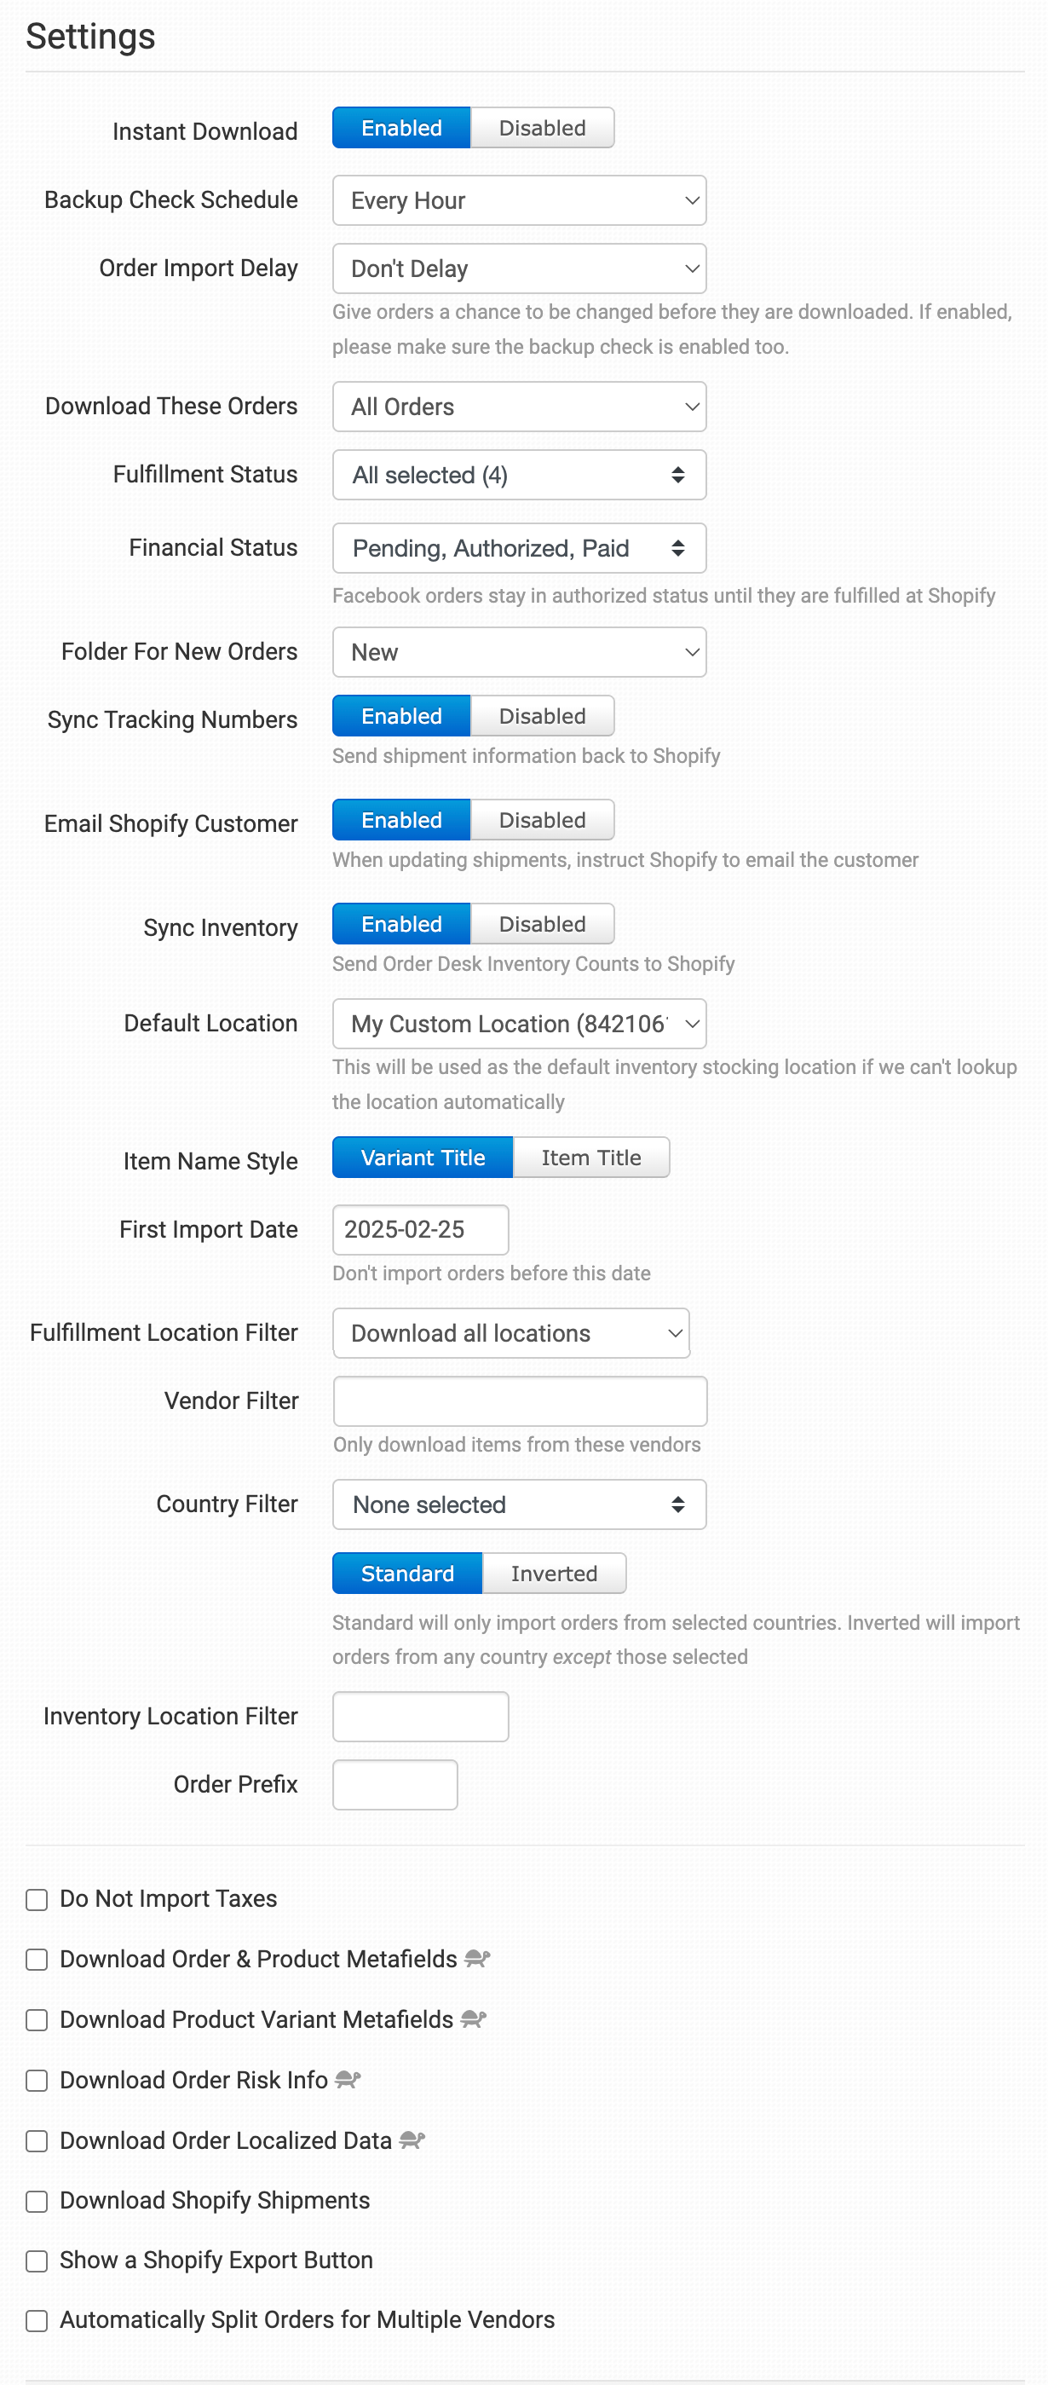Click turtle icon beside Order Risk Info

click(347, 2080)
